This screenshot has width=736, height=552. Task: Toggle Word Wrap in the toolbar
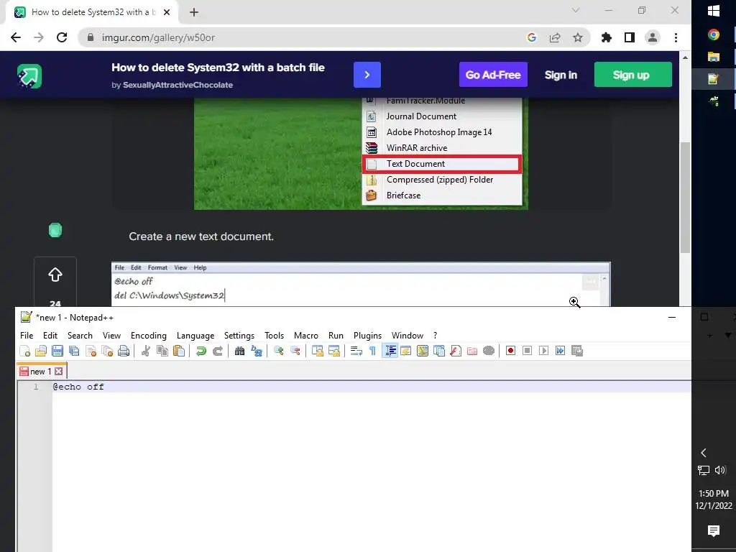pyautogui.click(x=356, y=351)
